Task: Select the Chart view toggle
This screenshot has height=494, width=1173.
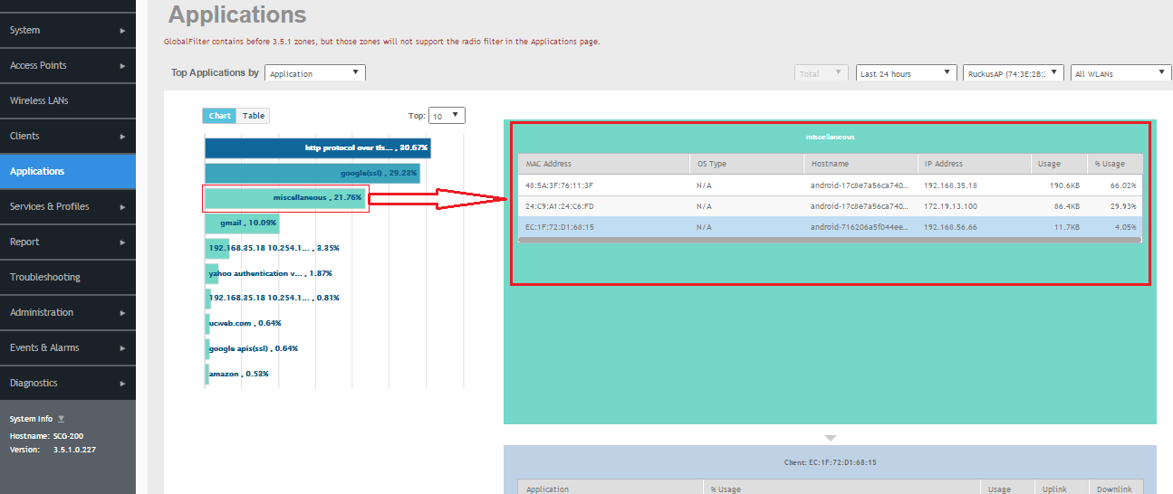Action: point(220,116)
